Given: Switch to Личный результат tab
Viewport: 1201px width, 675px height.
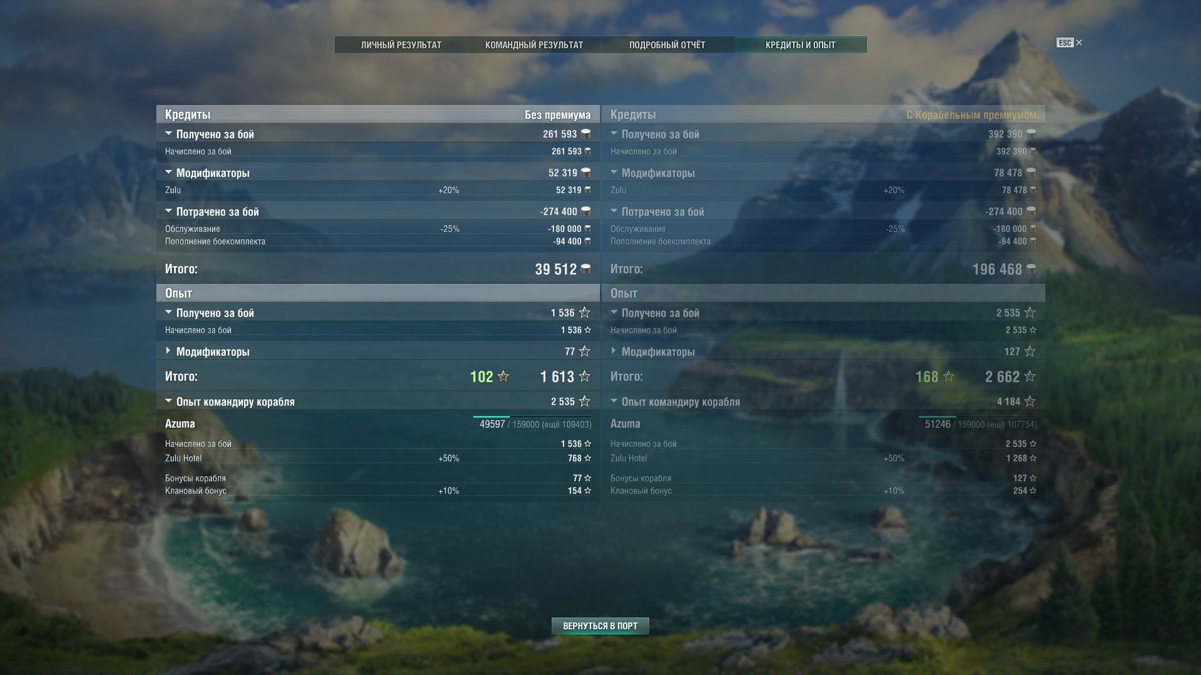Looking at the screenshot, I should coord(401,45).
